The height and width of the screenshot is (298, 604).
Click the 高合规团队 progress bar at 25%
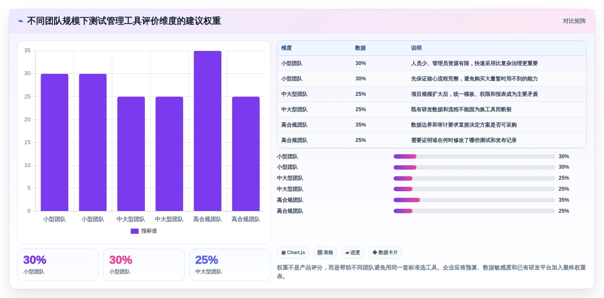click(x=474, y=211)
